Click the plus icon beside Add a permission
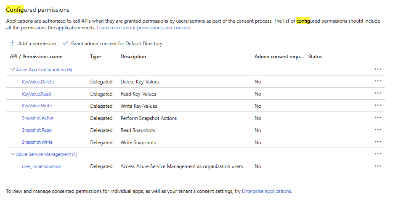 pos(12,43)
